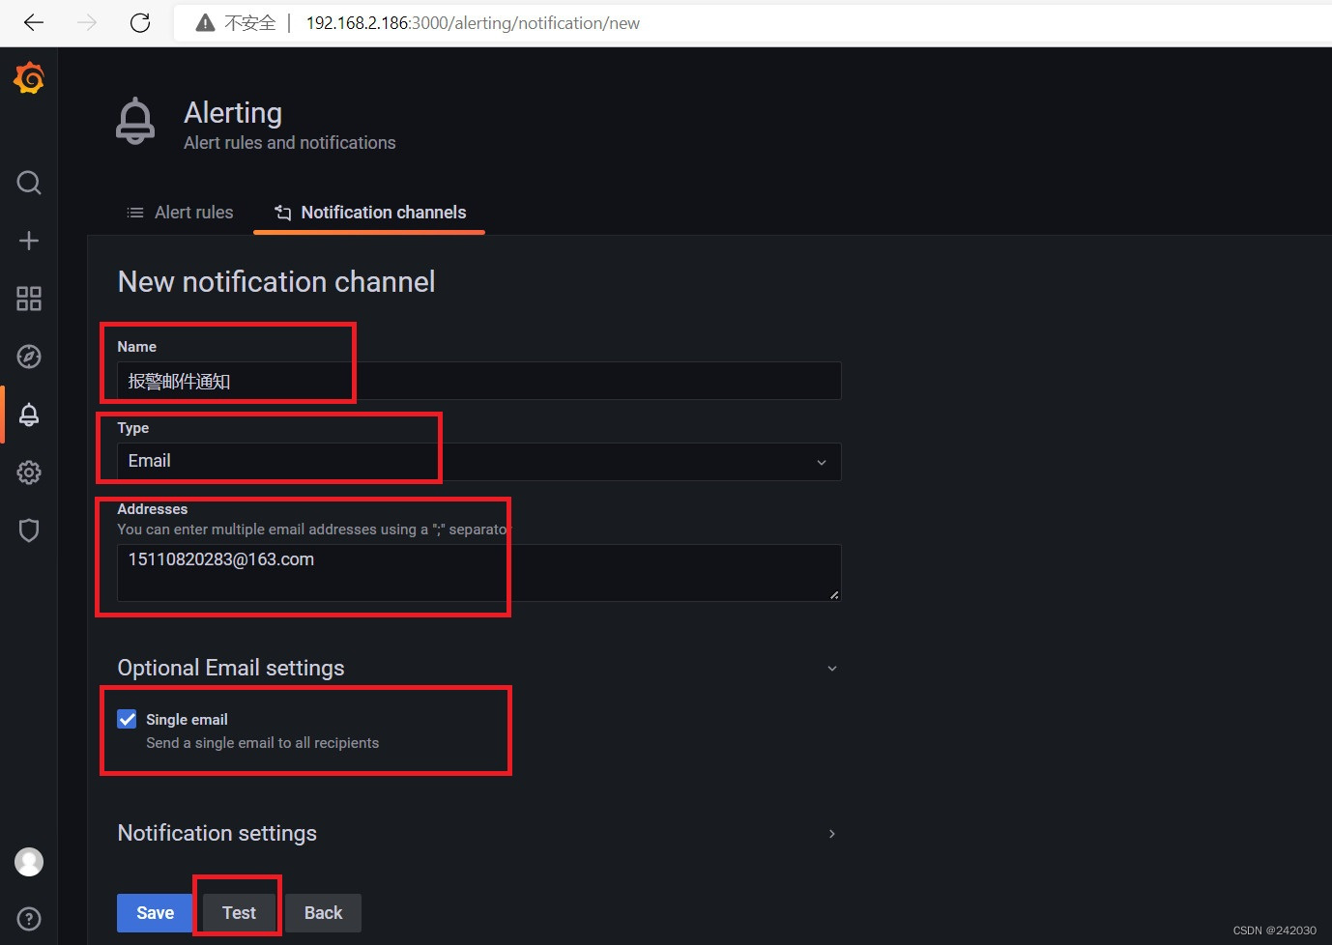Click the "Alert rules and notifications" subtitle
Viewport: 1332px width, 945px height.
[x=290, y=143]
